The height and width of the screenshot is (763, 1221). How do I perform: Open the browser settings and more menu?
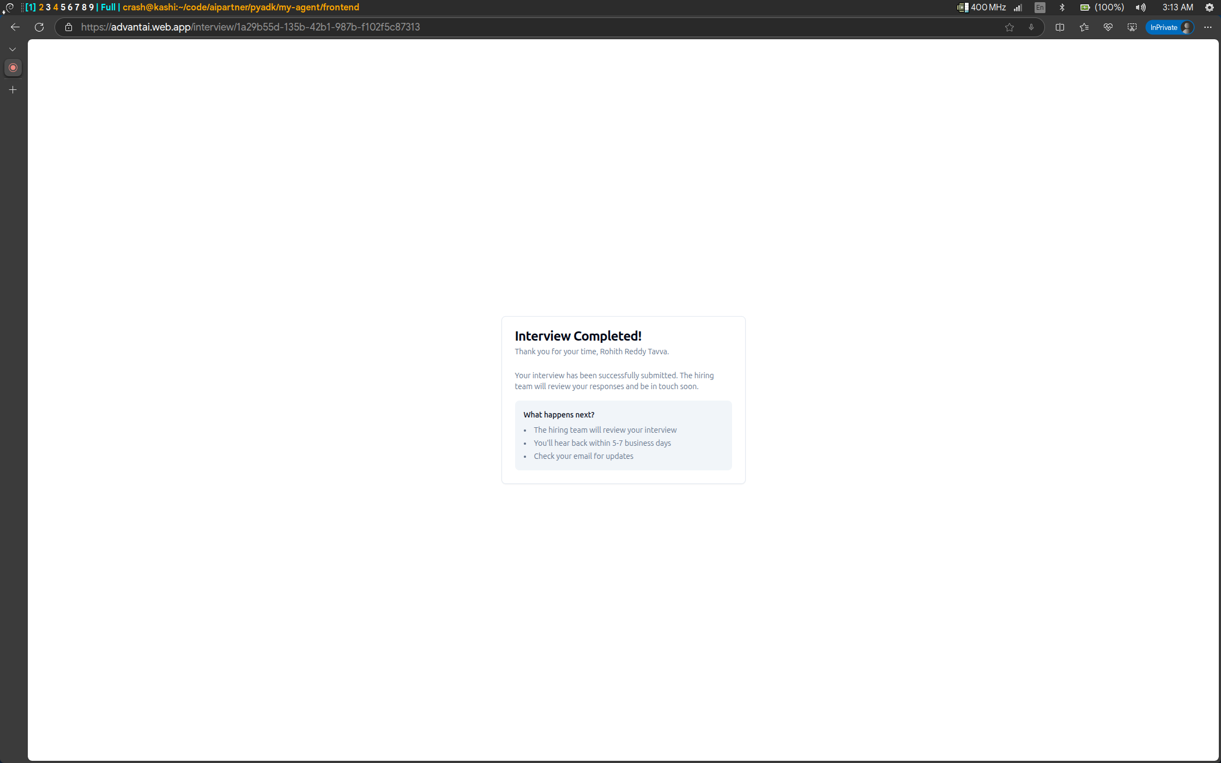1208,27
